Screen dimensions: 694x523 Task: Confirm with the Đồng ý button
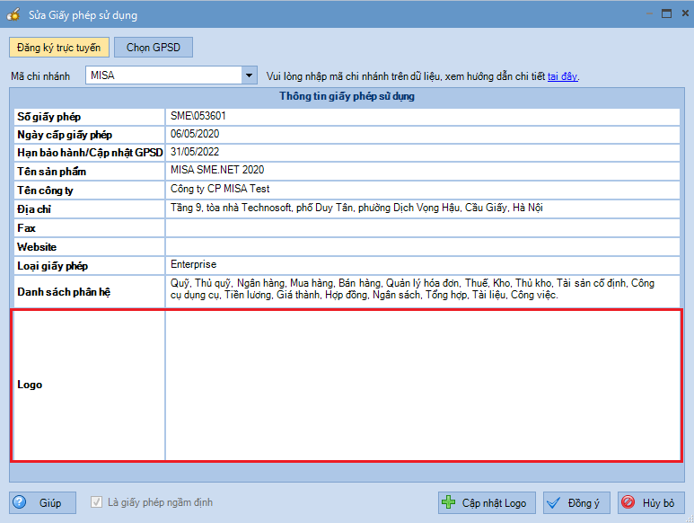pos(576,502)
